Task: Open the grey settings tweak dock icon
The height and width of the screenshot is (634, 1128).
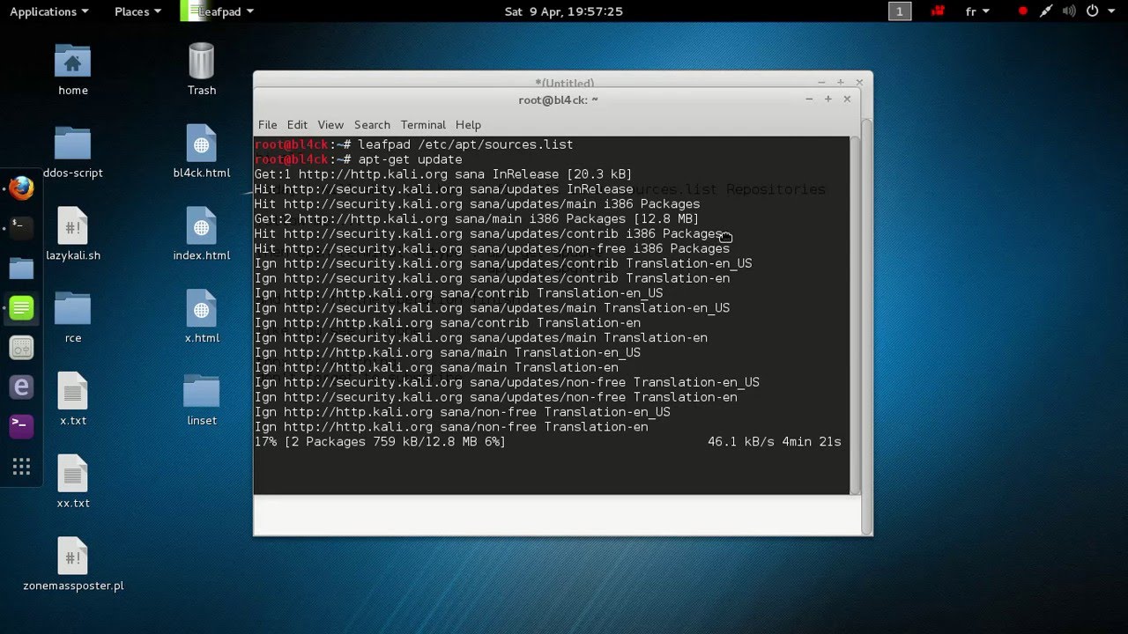Action: point(21,347)
